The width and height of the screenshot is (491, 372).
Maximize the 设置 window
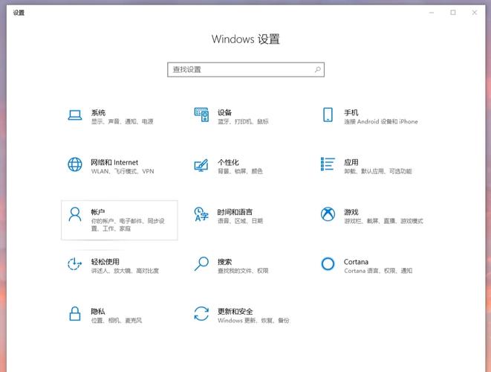tap(453, 13)
